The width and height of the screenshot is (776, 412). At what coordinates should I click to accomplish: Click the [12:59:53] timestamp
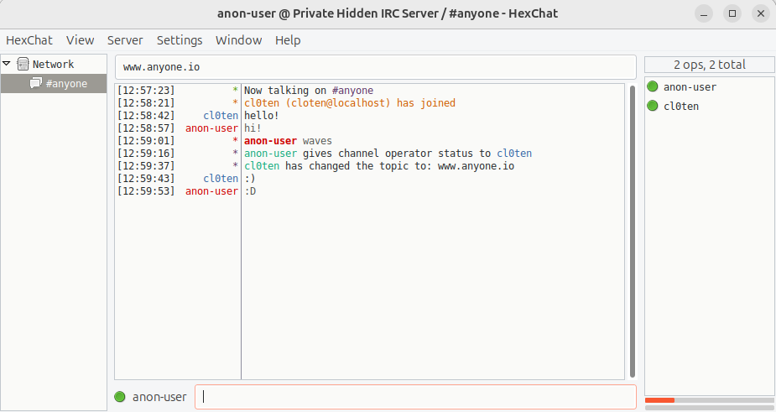pos(146,191)
